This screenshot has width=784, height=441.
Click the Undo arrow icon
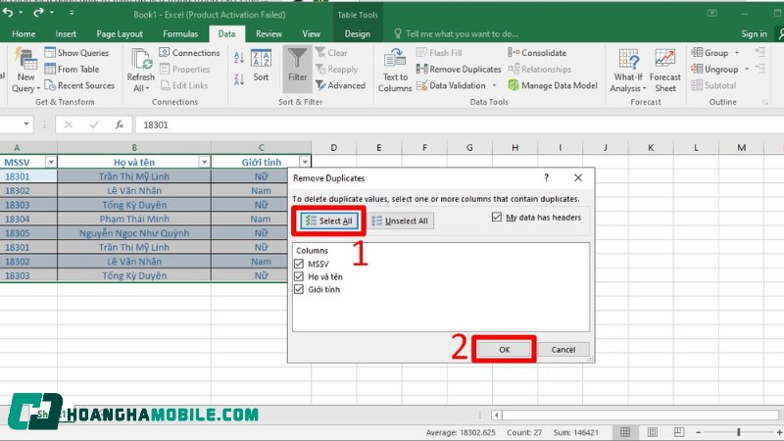pyautogui.click(x=8, y=12)
